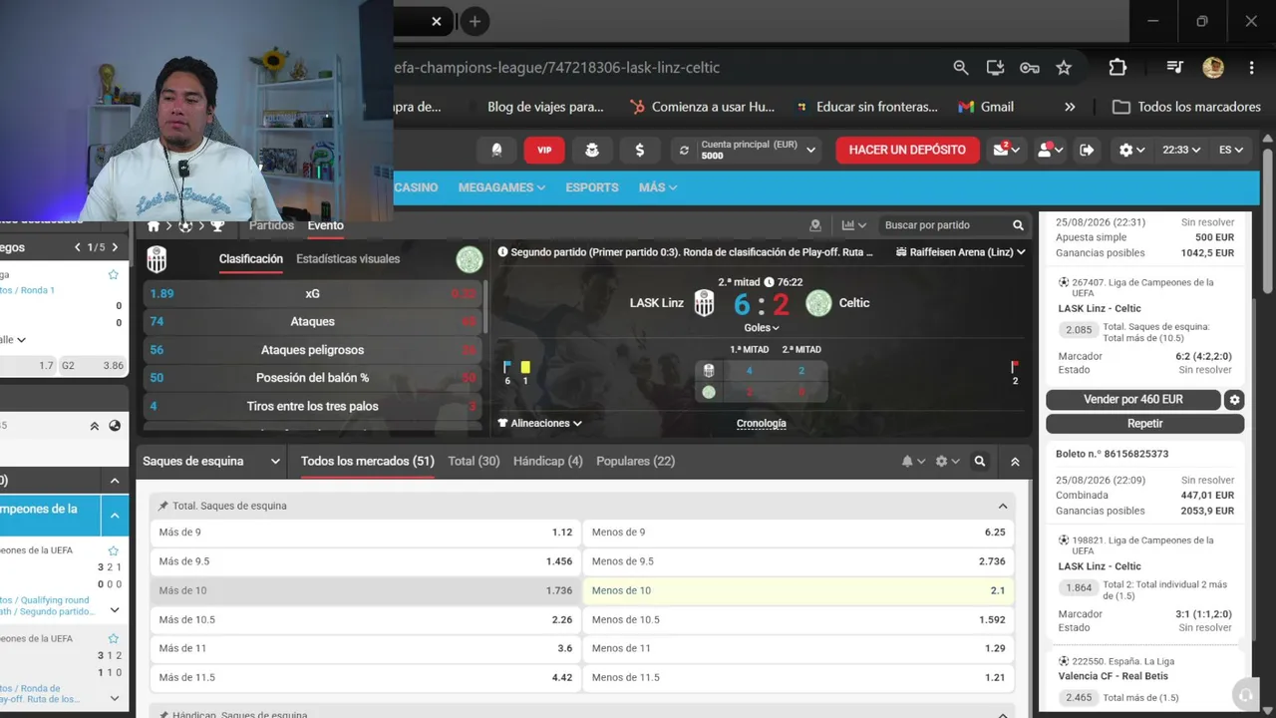The width and height of the screenshot is (1276, 718).
Task: Select the 'Más de 10' odds 1.736
Action: [366, 590]
